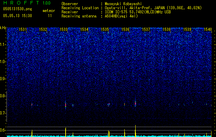Screen dimensions: 216x137
Task: Click the 1540 time marker
Action: coord(208,29)
